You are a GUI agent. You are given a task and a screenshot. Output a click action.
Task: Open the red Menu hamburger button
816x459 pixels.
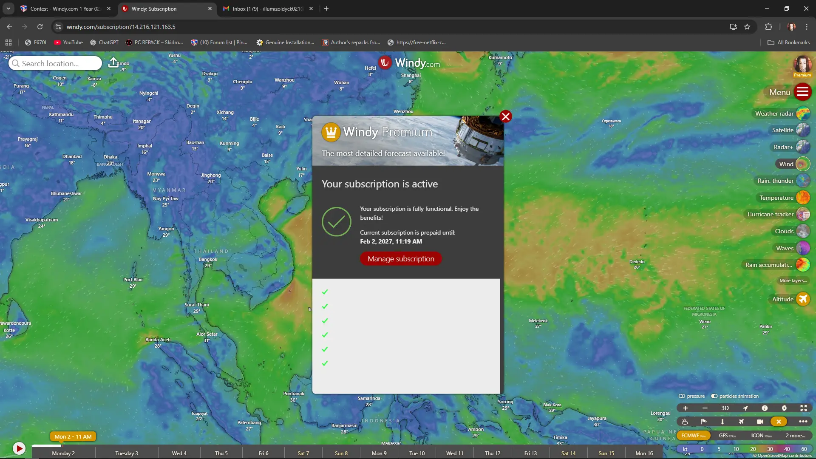click(802, 92)
